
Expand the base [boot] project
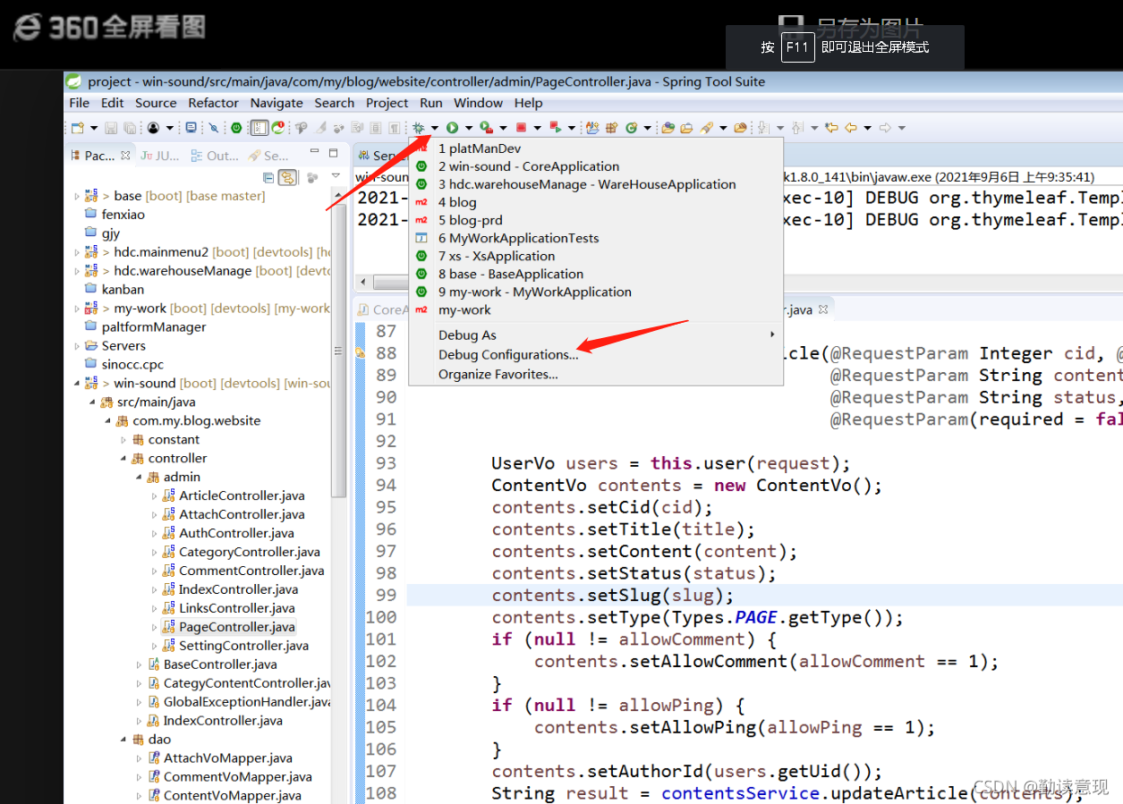tap(77, 196)
